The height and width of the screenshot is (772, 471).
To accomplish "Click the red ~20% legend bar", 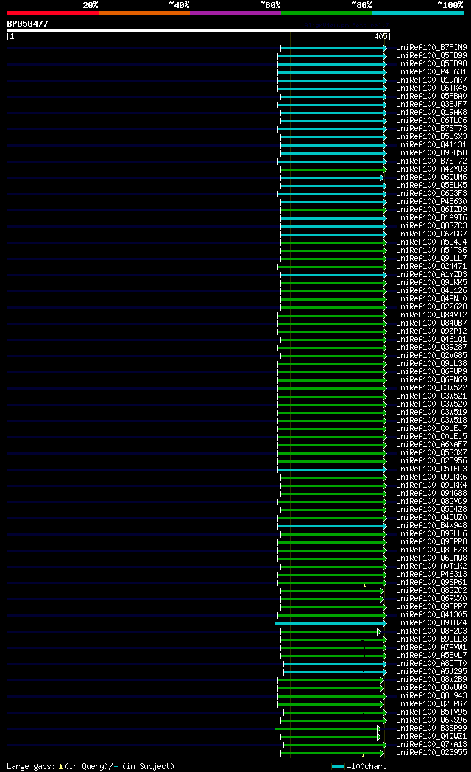I will click(x=52, y=13).
